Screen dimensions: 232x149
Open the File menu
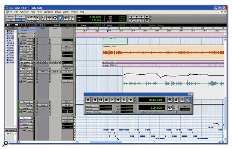pos(11,12)
